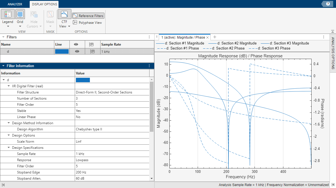336x188 pixels.
Task: Collapse the Filters panel header
Action: point(3,37)
